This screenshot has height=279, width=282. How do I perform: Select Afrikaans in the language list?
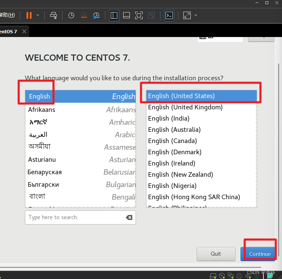pos(80,110)
